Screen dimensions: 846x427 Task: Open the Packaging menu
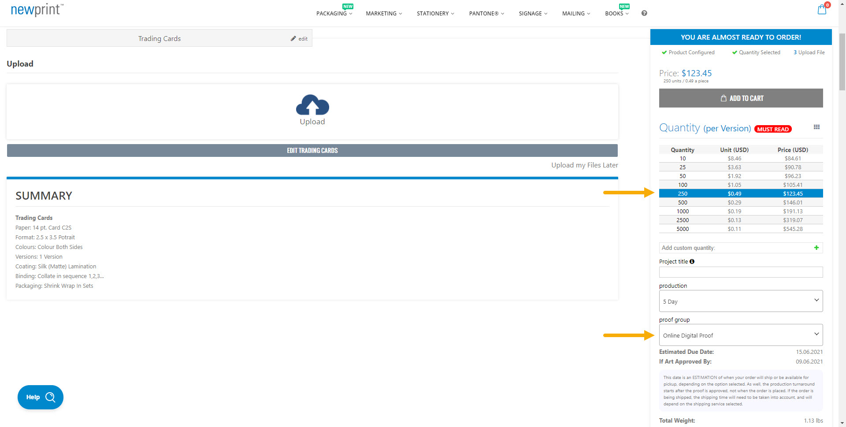[x=334, y=13]
